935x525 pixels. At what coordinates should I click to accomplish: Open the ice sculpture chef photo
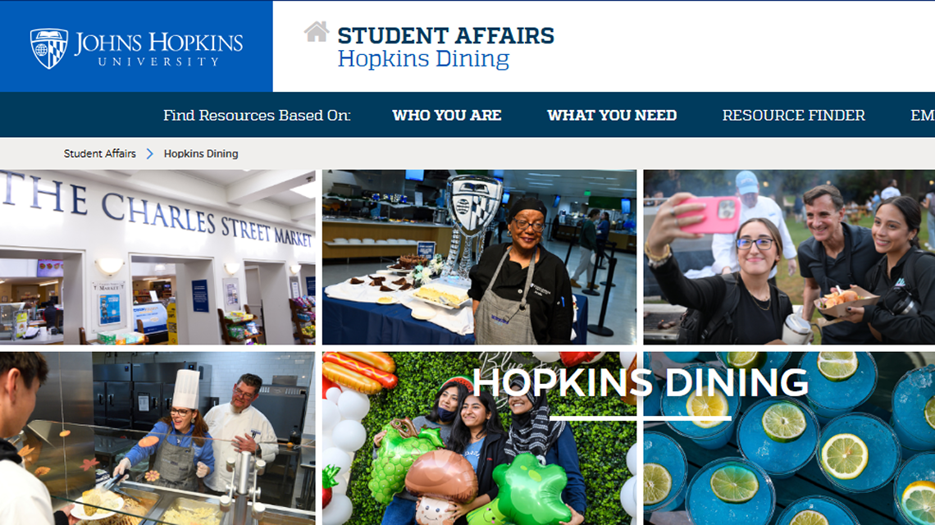tap(480, 257)
